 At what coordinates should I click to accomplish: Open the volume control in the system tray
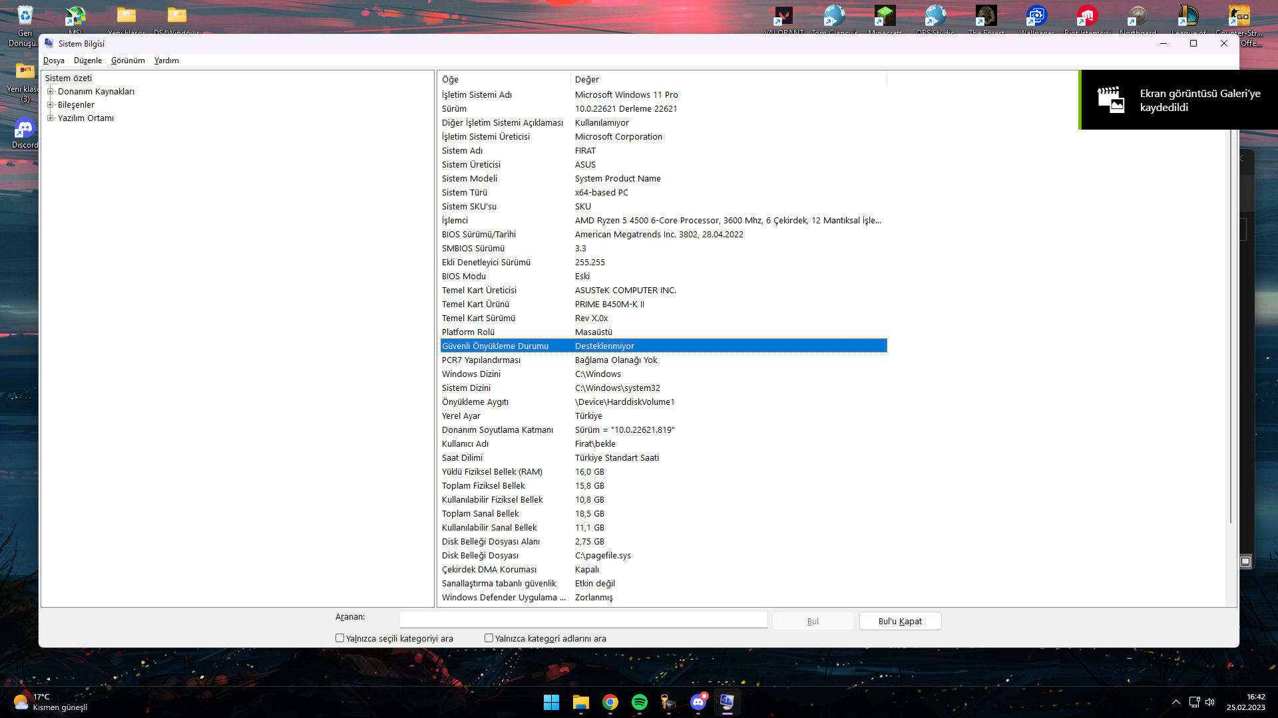pos(1210,702)
